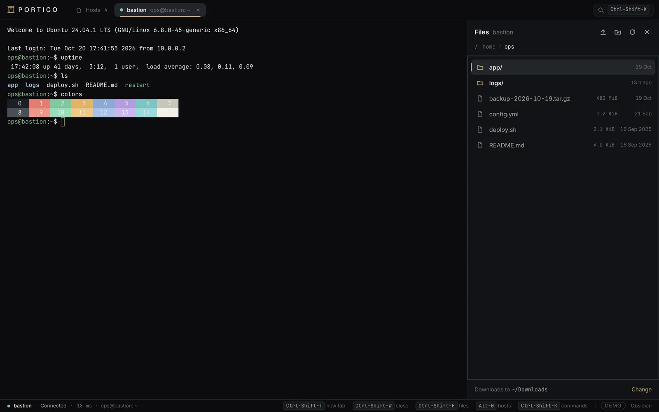Select the bastion session tab
The image size is (659, 412).
[x=160, y=10]
